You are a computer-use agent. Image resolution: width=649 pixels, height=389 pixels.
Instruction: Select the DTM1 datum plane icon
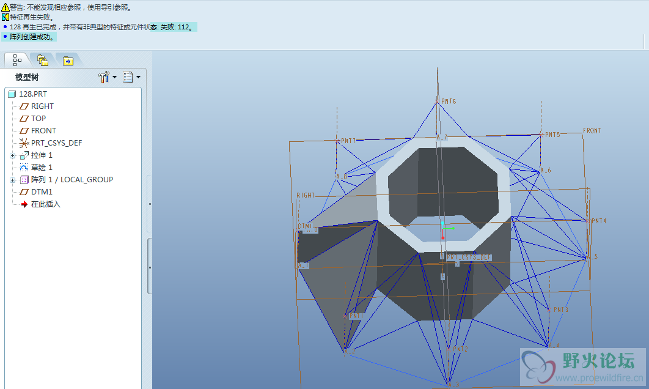tap(24, 192)
